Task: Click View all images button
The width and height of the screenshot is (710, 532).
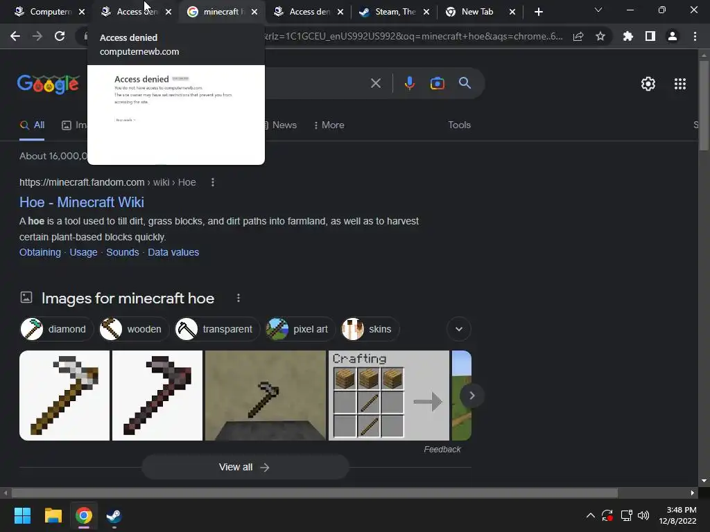Action: pos(245,468)
